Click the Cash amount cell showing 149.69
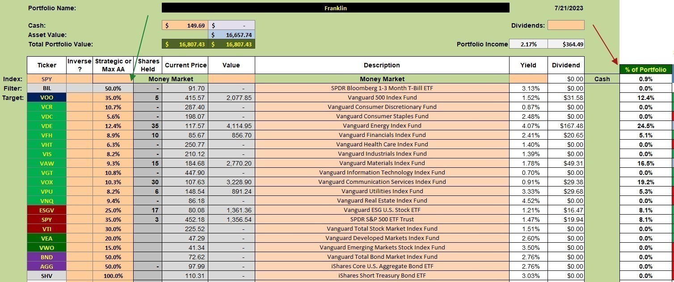This screenshot has height=282, width=674. (185, 25)
